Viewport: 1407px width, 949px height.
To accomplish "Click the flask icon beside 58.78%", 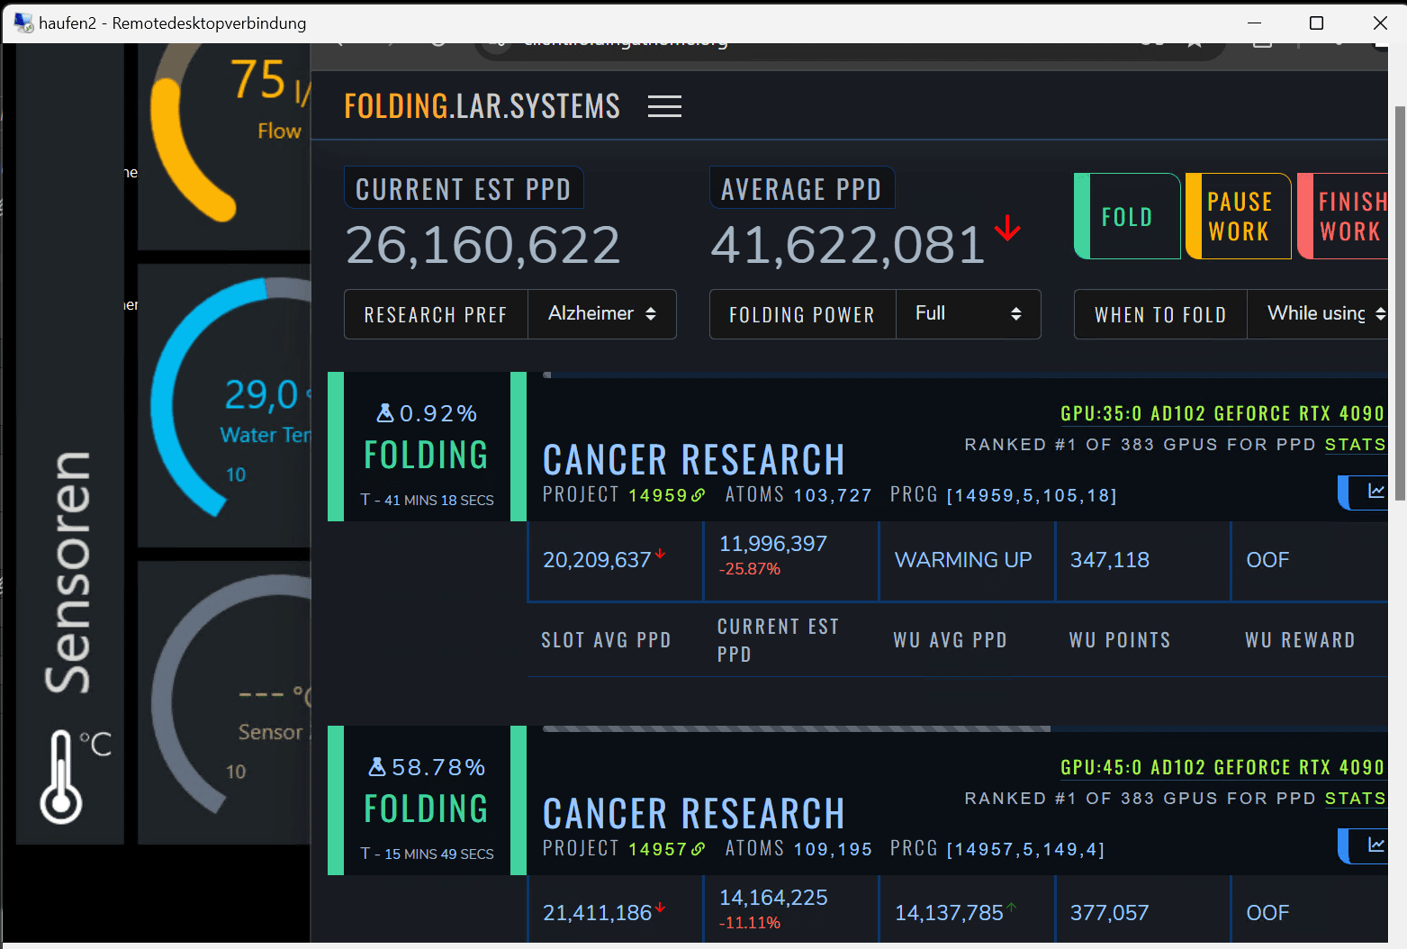I will (x=378, y=767).
